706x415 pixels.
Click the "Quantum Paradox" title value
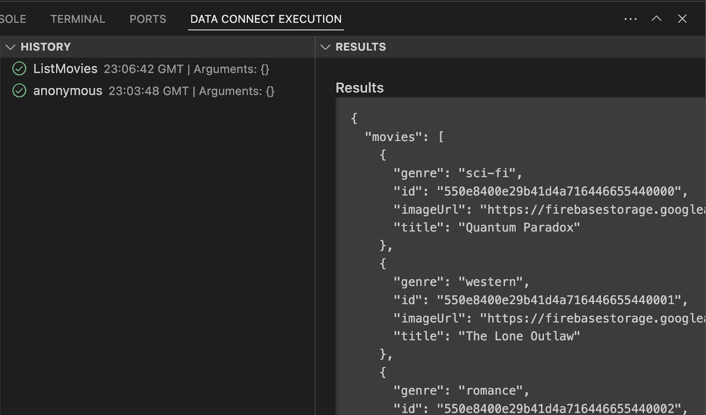(519, 228)
